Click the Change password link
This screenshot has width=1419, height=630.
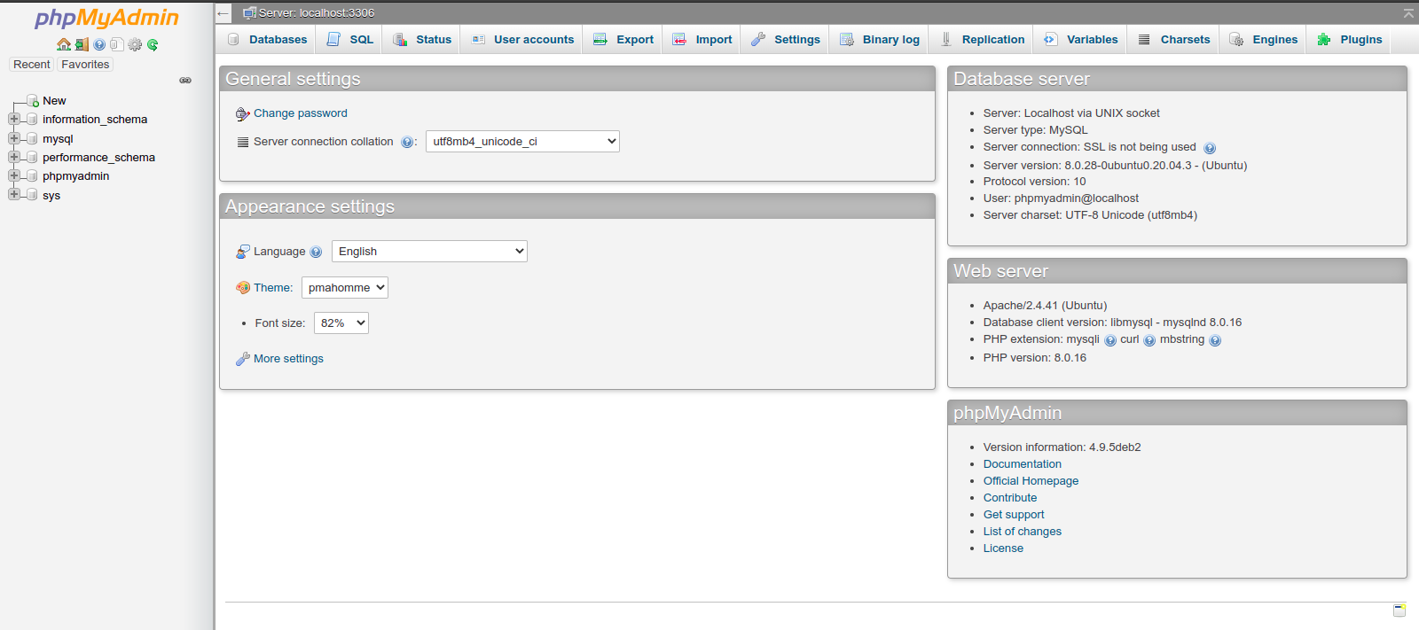click(301, 113)
